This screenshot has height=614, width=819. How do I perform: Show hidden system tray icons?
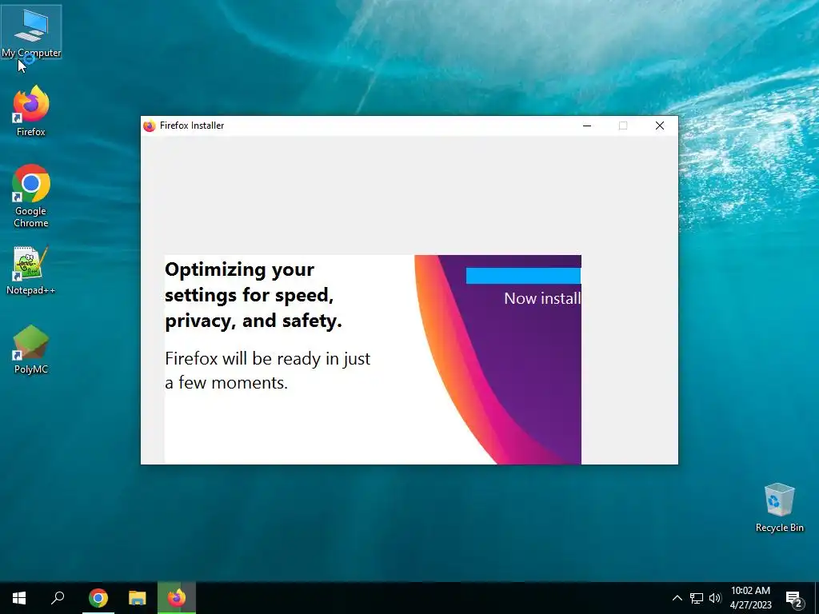pos(677,598)
